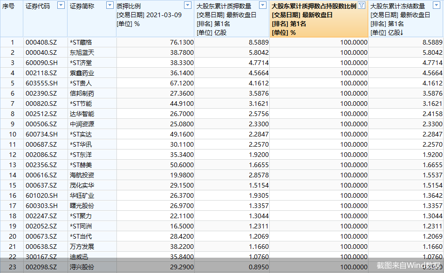This screenshot has width=444, height=273.
Task: Click the highlighted 大股东累计质押数占持股数比例 header
Action: pos(319,19)
